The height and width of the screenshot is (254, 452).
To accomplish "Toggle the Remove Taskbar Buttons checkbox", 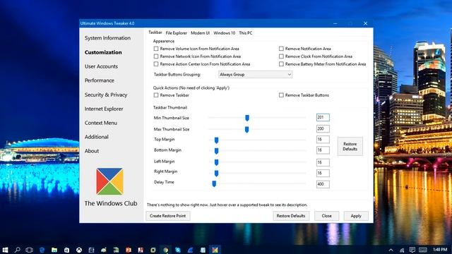I will click(x=281, y=95).
